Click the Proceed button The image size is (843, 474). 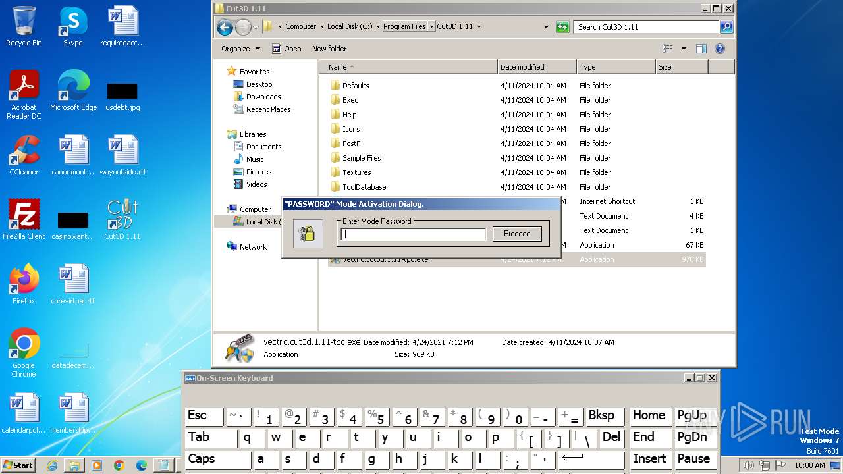click(517, 234)
